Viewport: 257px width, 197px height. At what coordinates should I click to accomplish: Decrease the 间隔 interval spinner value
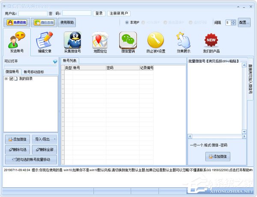(x=233, y=24)
